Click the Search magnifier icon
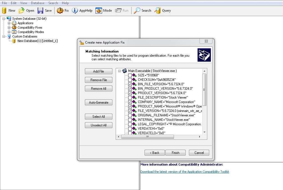The width and height of the screenshot is (283, 190). pyautogui.click(x=137, y=11)
